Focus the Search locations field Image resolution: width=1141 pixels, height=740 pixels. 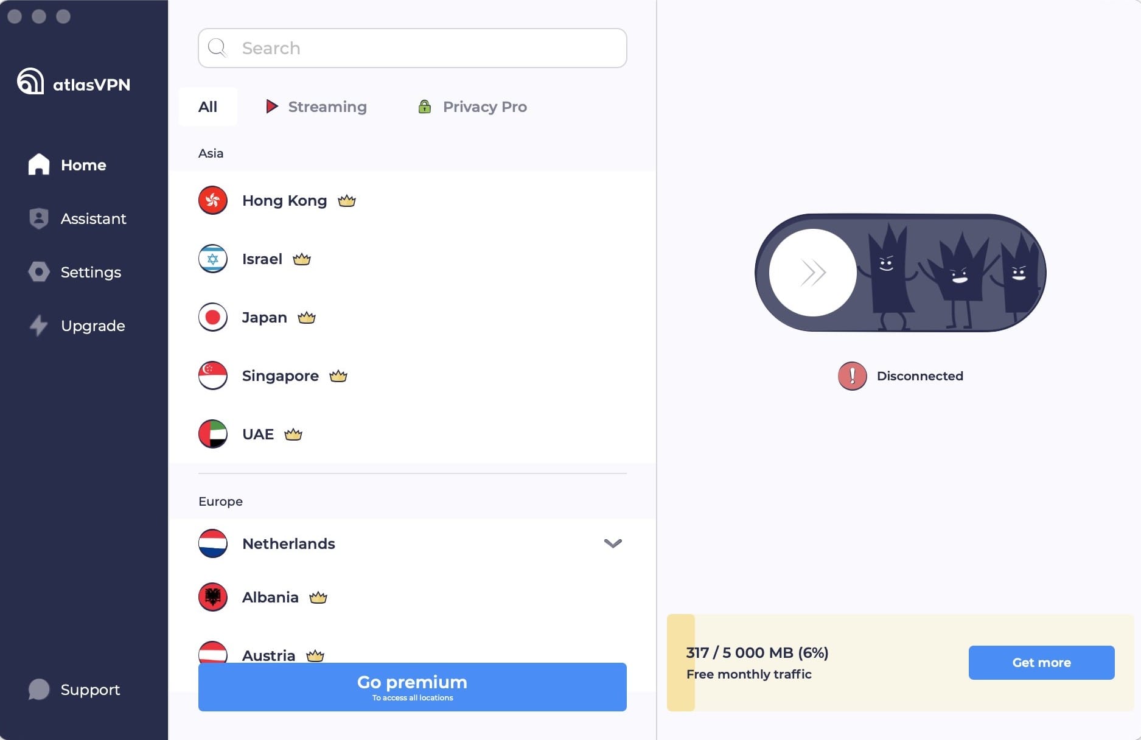(x=413, y=48)
